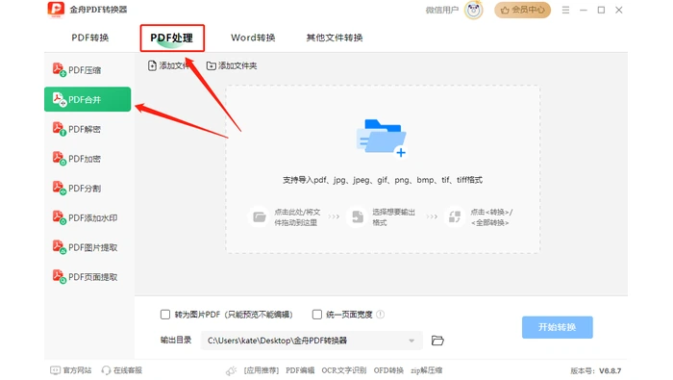Open the PDF编辑 recommended app link
The height and width of the screenshot is (380, 673).
click(x=300, y=370)
